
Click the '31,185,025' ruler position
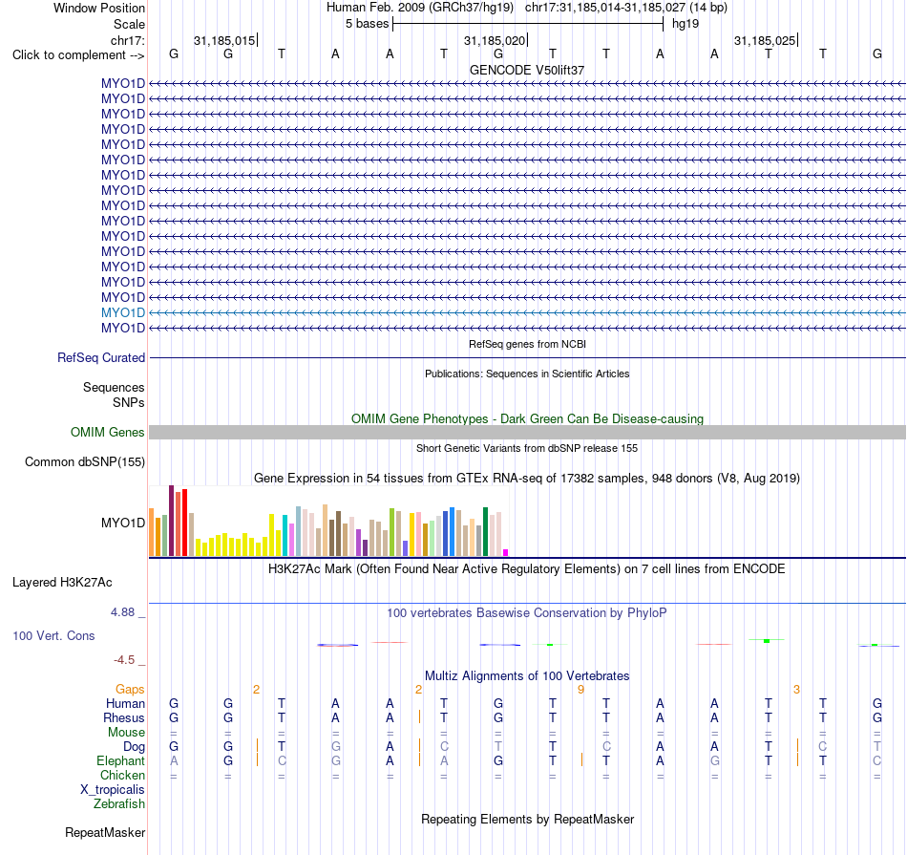coord(765,40)
